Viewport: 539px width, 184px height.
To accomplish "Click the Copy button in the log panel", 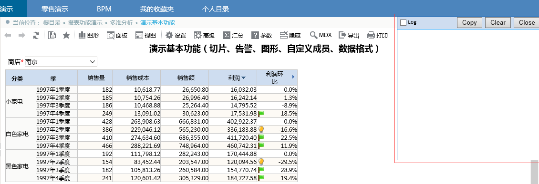I will (469, 23).
